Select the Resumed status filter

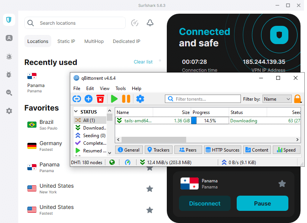[90, 151]
